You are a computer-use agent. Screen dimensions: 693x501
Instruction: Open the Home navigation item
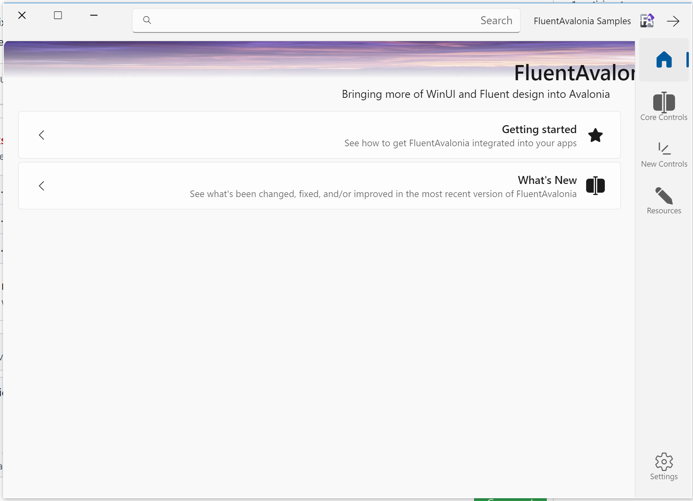coord(664,60)
